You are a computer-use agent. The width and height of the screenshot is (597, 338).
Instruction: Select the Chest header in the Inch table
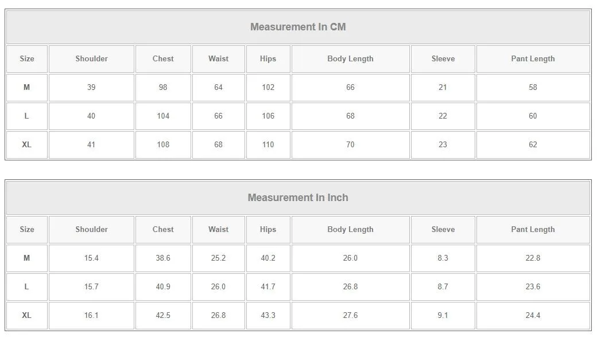pos(163,229)
